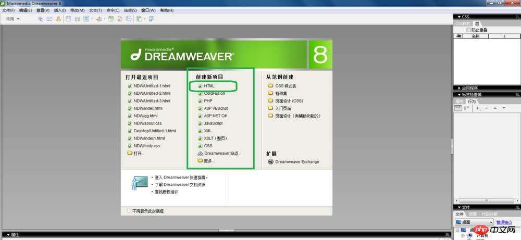Click the eye visibility column header in Layers
This screenshot has height=240, width=521.
pyautogui.click(x=459, y=36)
